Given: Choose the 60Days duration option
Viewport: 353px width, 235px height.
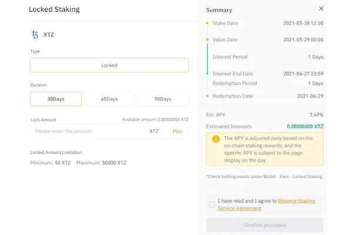Looking at the screenshot, I should tap(109, 99).
